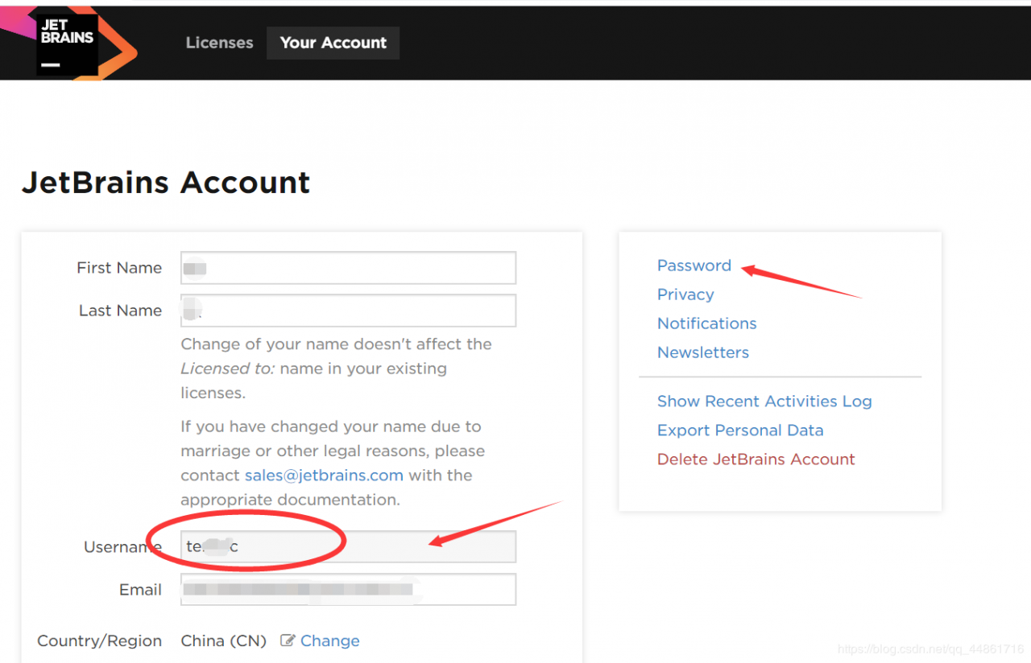Click the First Name label

coord(119,268)
